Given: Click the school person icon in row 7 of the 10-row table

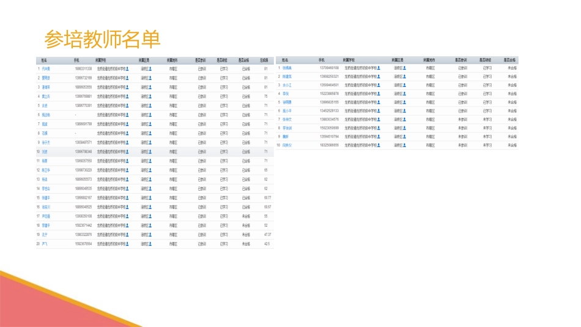Looking at the screenshot, I should tap(379, 120).
